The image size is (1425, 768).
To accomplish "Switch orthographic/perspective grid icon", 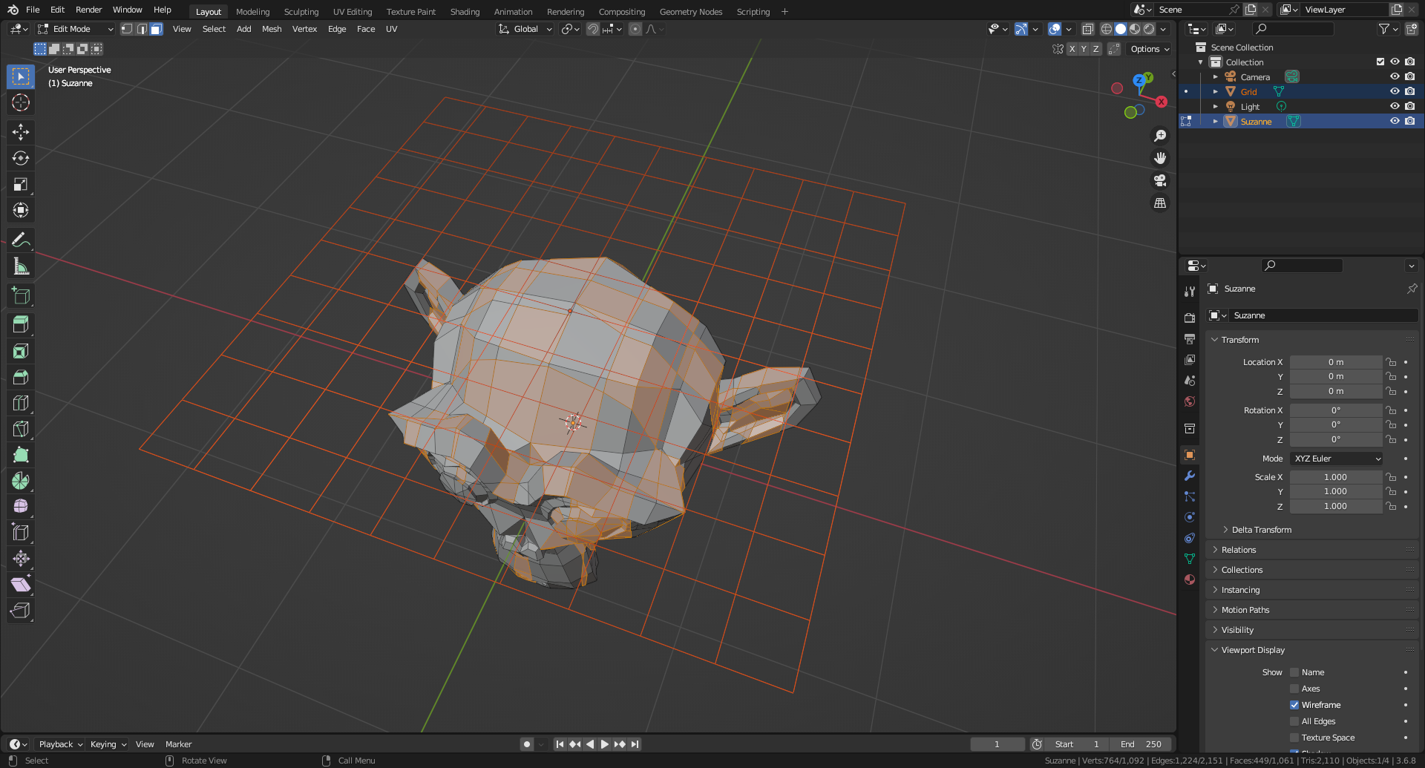I will [x=1160, y=203].
